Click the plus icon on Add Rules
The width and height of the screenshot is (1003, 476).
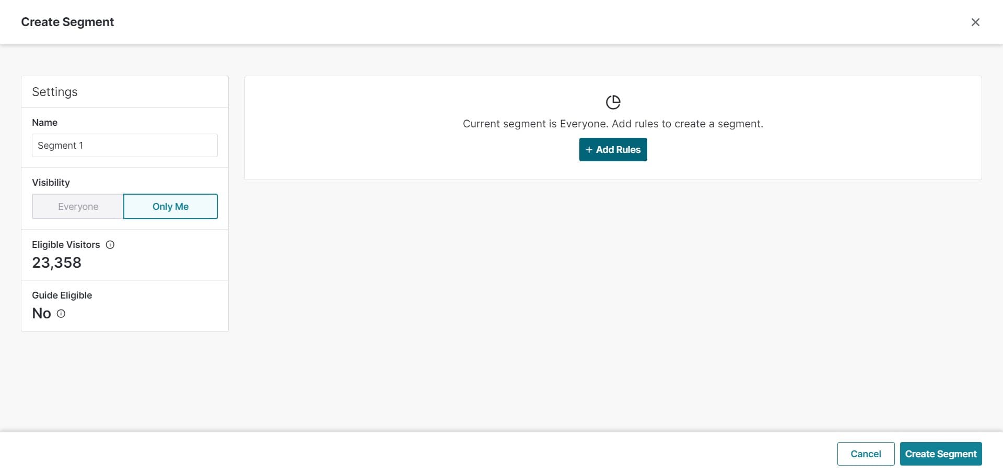coord(589,150)
